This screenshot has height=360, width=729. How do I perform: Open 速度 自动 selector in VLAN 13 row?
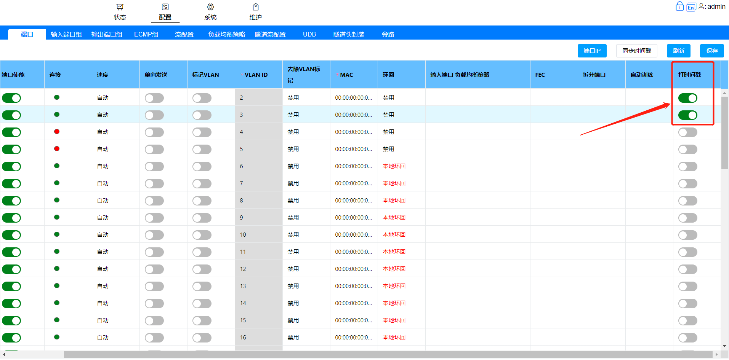pos(103,286)
